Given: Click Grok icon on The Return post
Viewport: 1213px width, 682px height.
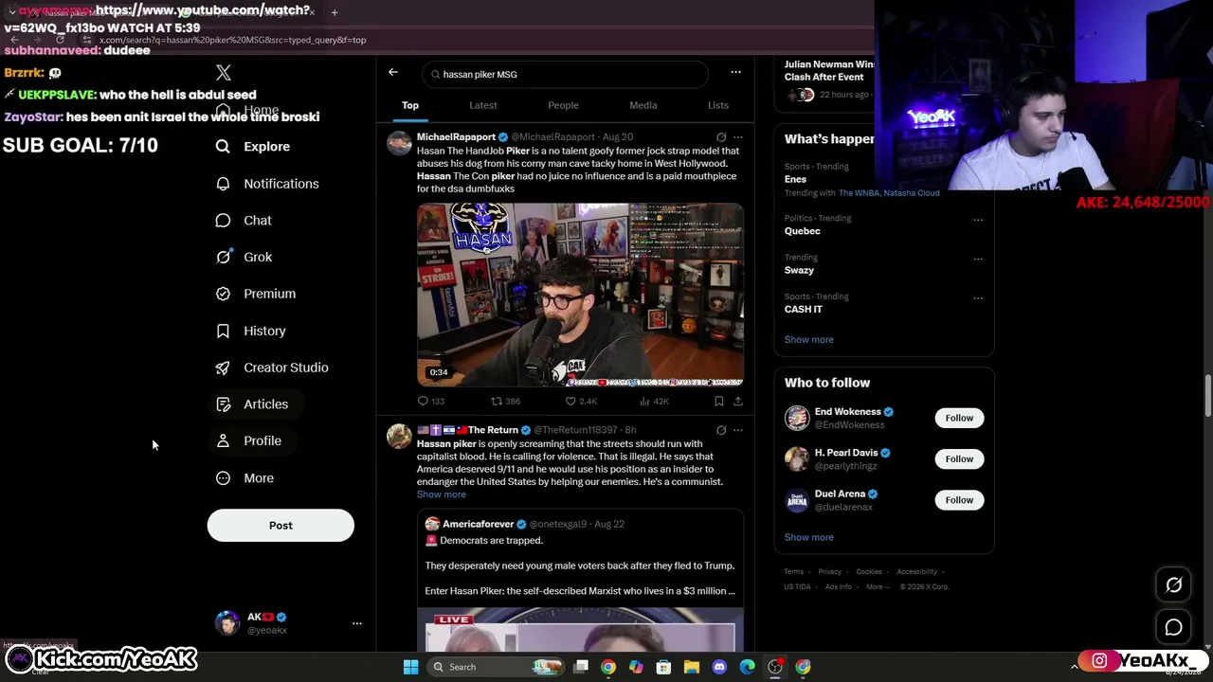Looking at the screenshot, I should 721,430.
